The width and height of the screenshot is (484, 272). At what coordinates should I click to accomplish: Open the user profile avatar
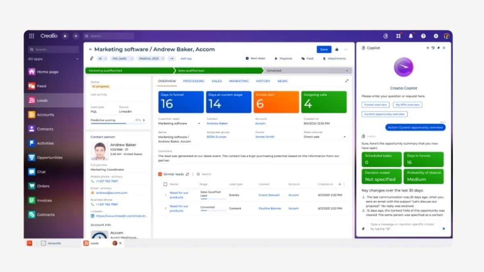click(446, 36)
